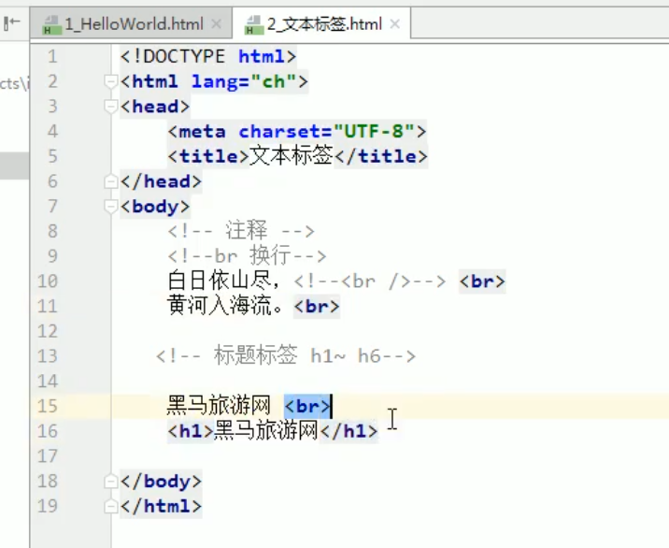Click the HTML file icon on 2_文本标签 tab
669x548 pixels.
[253, 24]
